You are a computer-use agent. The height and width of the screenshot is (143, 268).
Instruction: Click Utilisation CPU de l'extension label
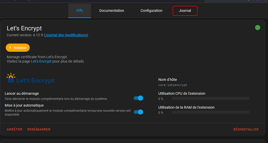point(182,94)
